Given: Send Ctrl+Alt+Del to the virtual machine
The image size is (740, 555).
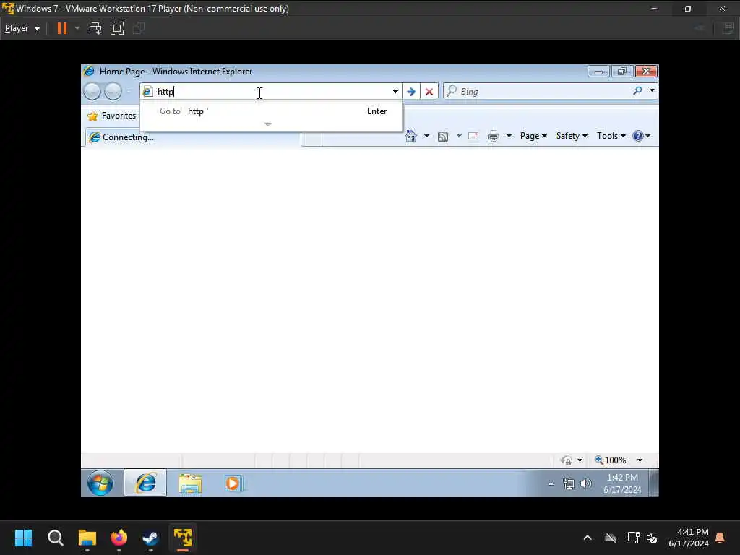Looking at the screenshot, I should click(x=95, y=28).
